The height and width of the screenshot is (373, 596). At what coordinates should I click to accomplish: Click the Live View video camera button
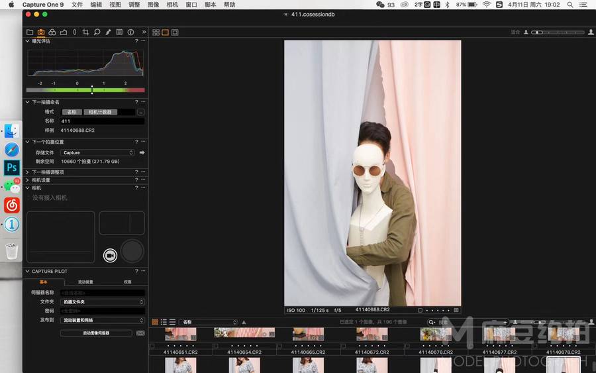(x=110, y=256)
